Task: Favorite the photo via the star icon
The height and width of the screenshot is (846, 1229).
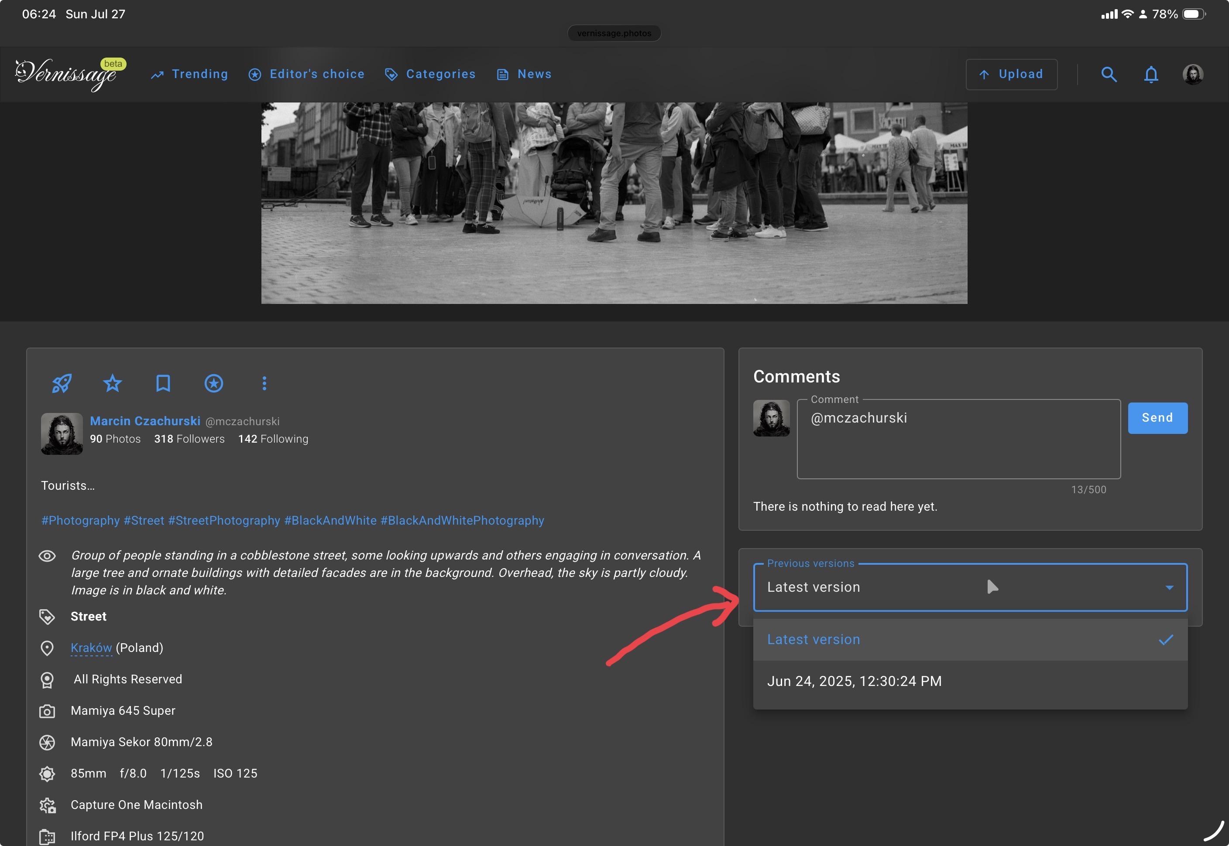Action: [112, 383]
